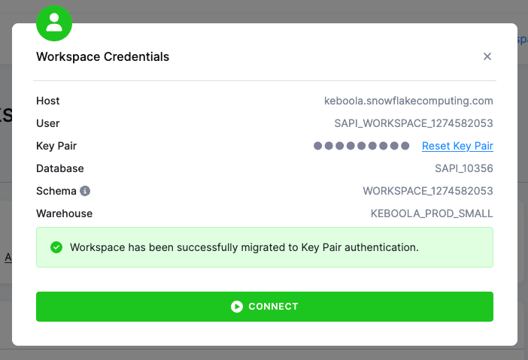Select the KEBOOLA_PROD_SMALL warehouse value

click(432, 213)
